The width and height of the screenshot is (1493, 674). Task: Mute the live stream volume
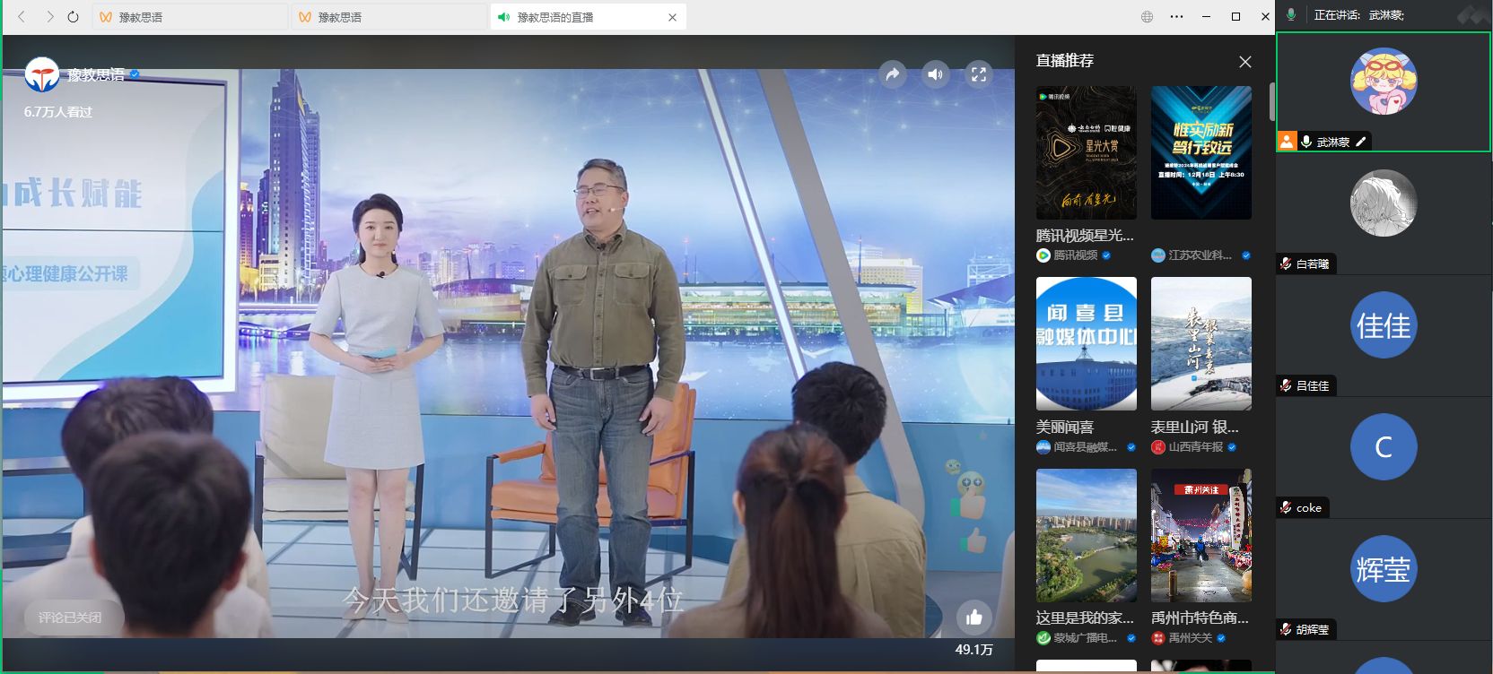pos(935,74)
